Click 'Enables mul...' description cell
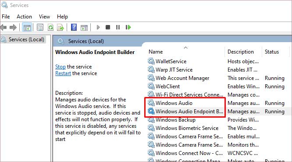The height and width of the screenshot is (162, 292). (243, 137)
